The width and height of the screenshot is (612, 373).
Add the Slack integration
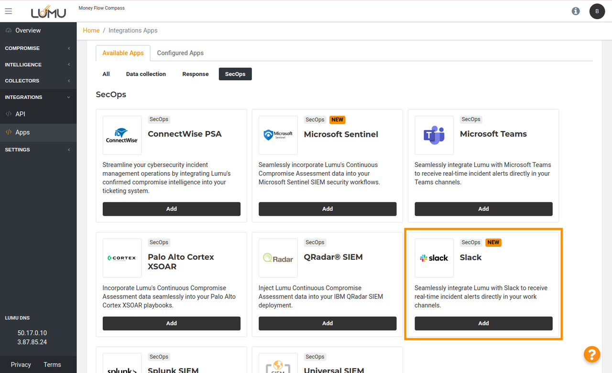pos(483,323)
